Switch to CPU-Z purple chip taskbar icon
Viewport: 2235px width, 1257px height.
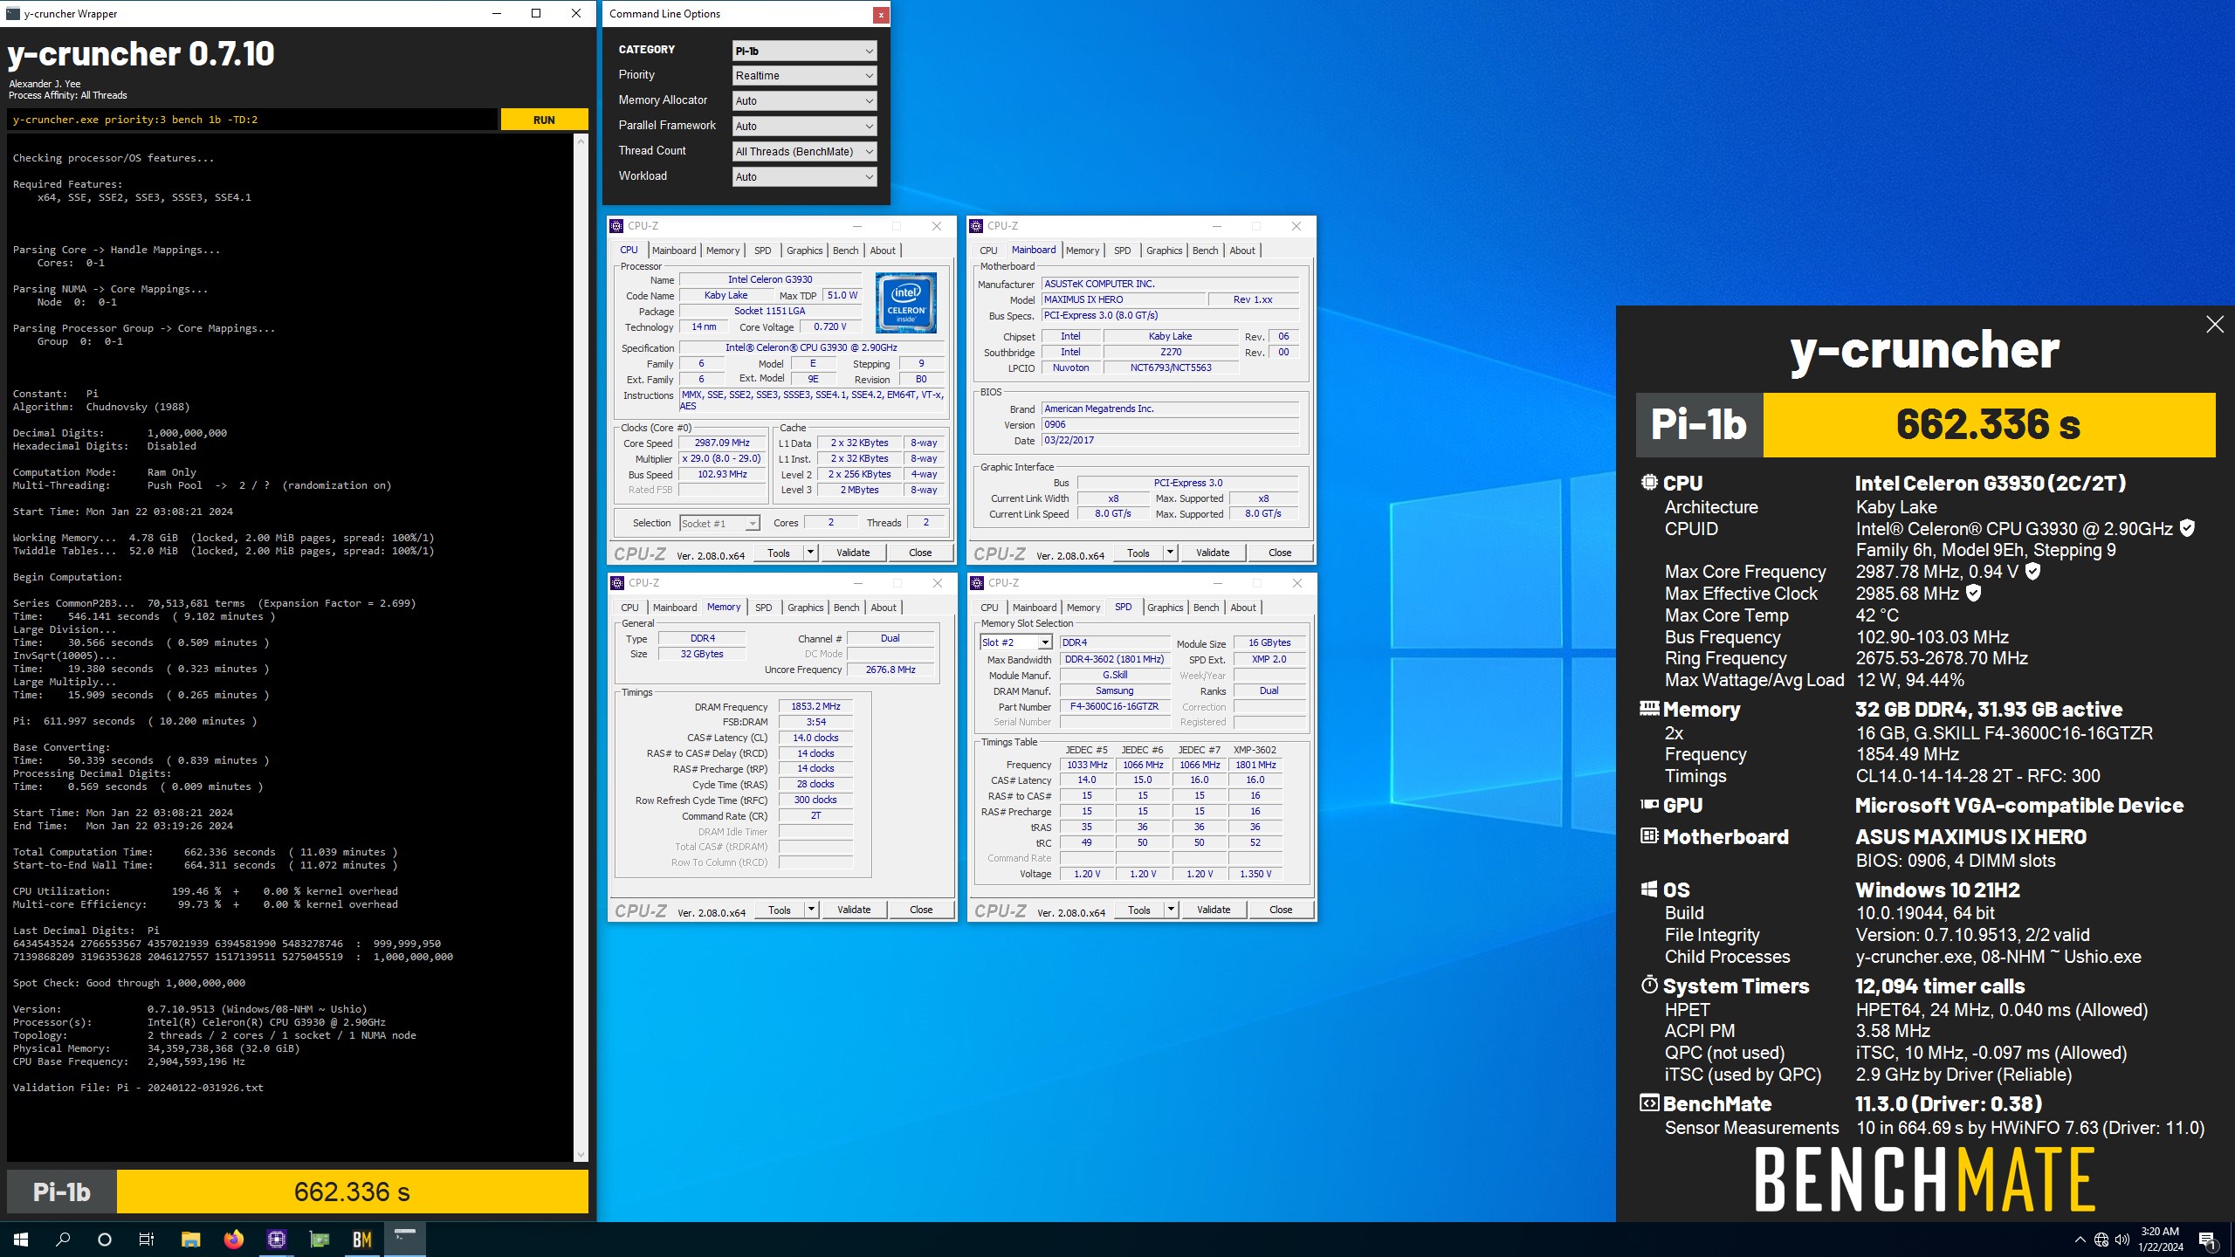point(276,1239)
